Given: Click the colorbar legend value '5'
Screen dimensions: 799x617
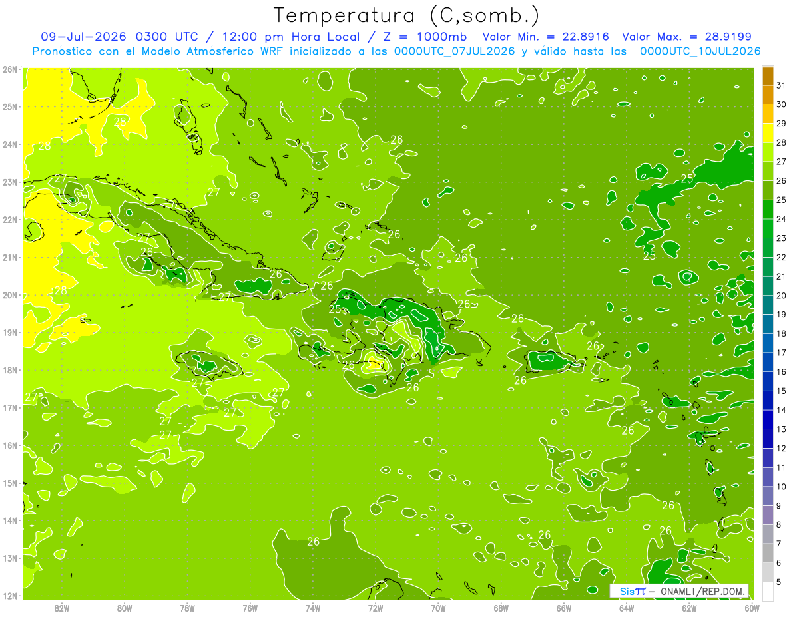Looking at the screenshot, I should tap(779, 582).
